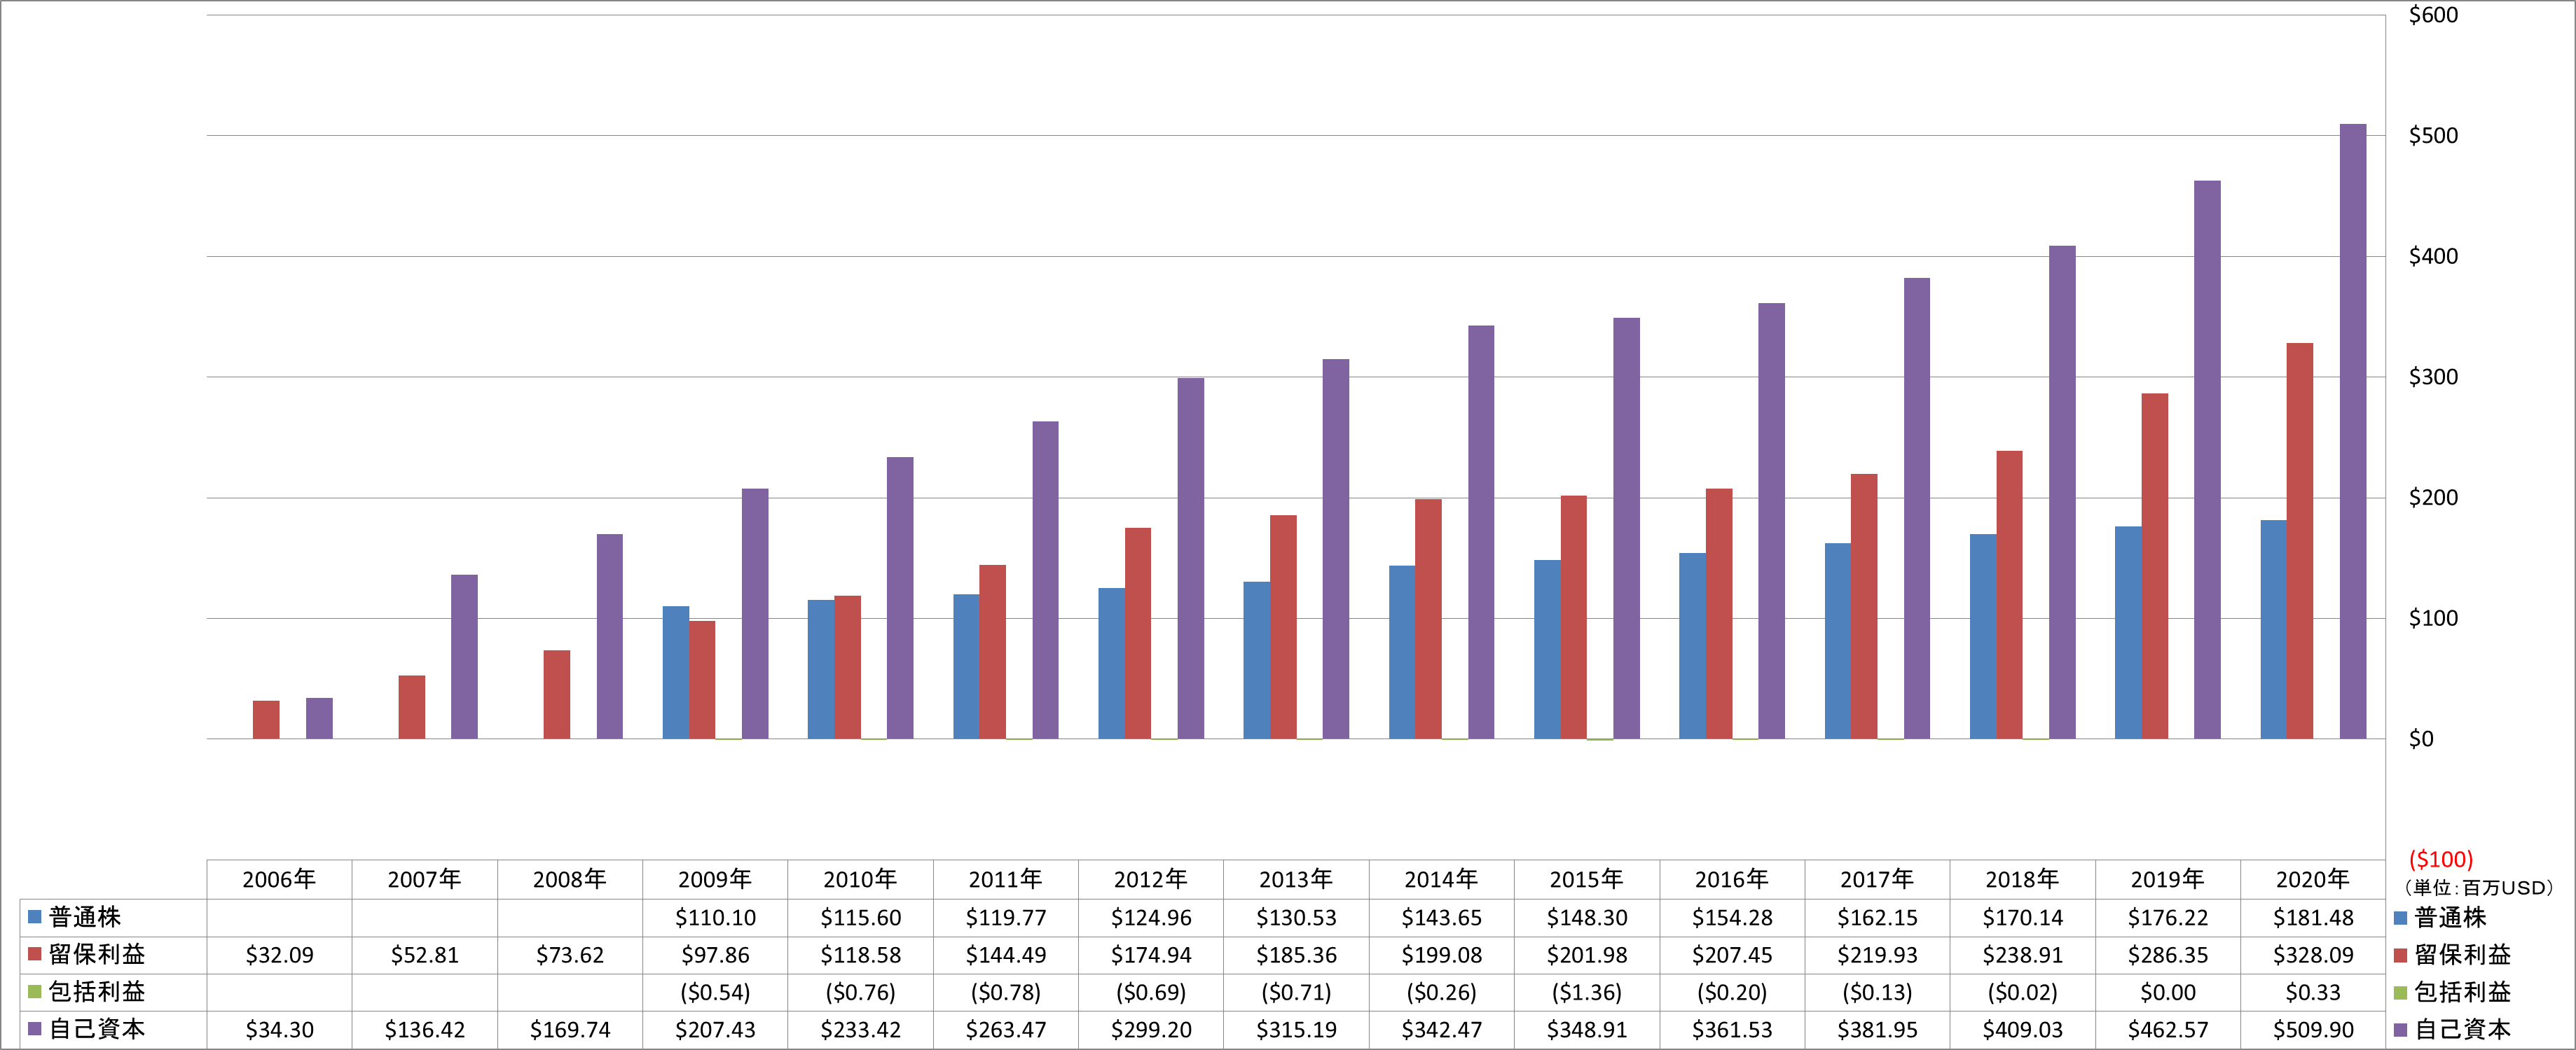Click the $110.10 普通株 cell
Viewport: 2576px width, 1050px height.
pyautogui.click(x=715, y=917)
